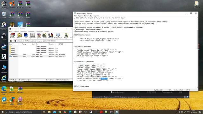Viewport: 203px width, 114px height.
Task: Click the Вирусы (Virus scan) icon in WinRAR
Action: pyautogui.click(x=66, y=36)
